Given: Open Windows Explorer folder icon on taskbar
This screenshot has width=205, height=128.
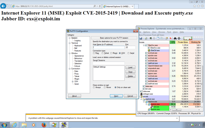Looking at the screenshot, I should (24, 125).
